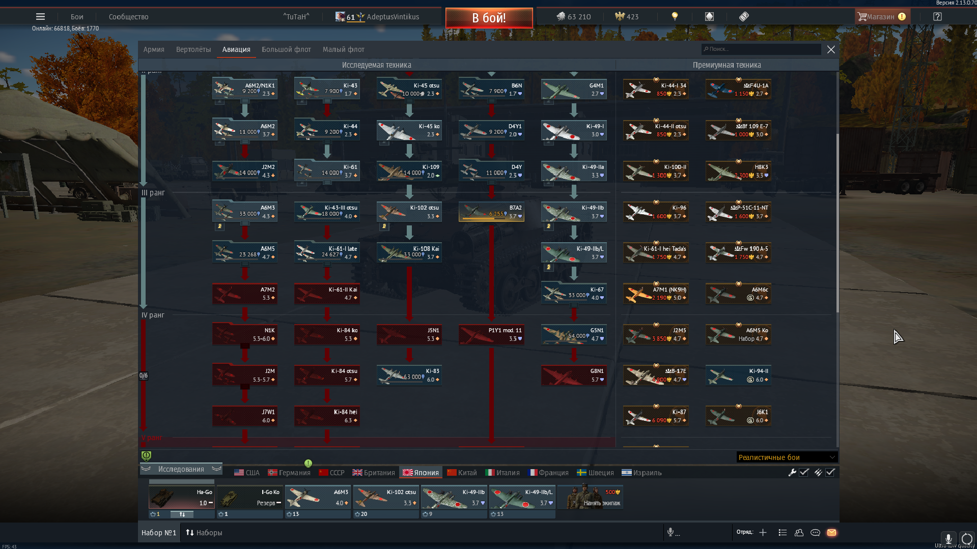Screen dimensions: 977x549
Task: Click the silver lions balance icon
Action: click(x=561, y=17)
